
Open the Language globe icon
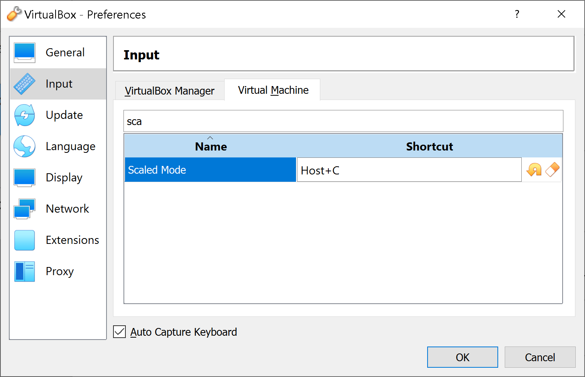tap(24, 146)
